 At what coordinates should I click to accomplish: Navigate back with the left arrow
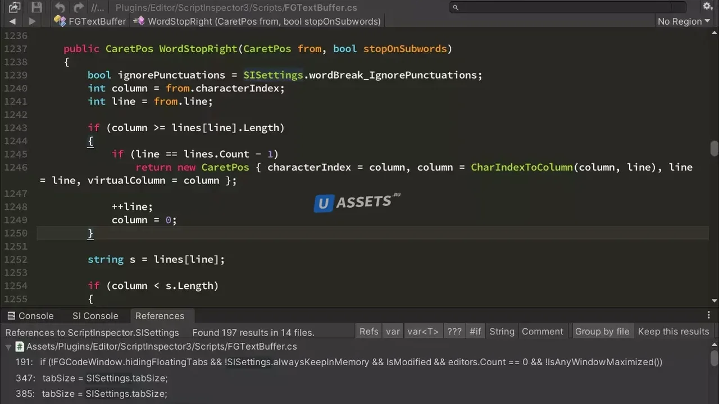[x=12, y=21]
